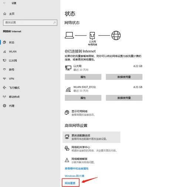Image resolution: width=185 pixels, height=187 pixels.
Task: Choose the VPN icon in the sidebar
Action: coord(4,79)
